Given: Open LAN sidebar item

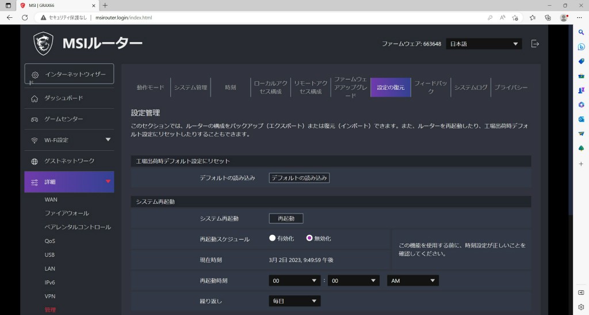Looking at the screenshot, I should tap(49, 269).
